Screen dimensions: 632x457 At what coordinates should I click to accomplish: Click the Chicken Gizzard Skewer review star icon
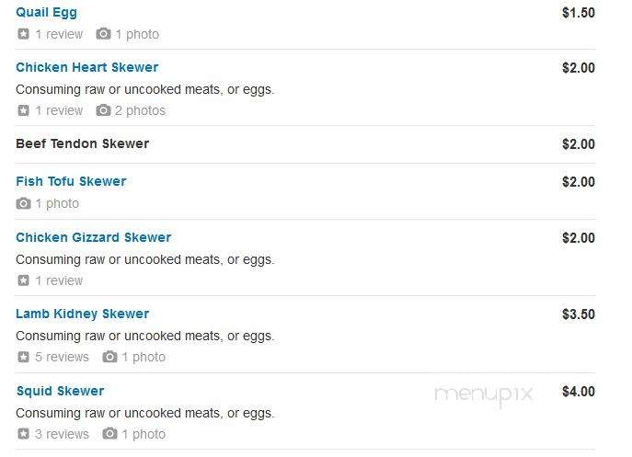23,280
